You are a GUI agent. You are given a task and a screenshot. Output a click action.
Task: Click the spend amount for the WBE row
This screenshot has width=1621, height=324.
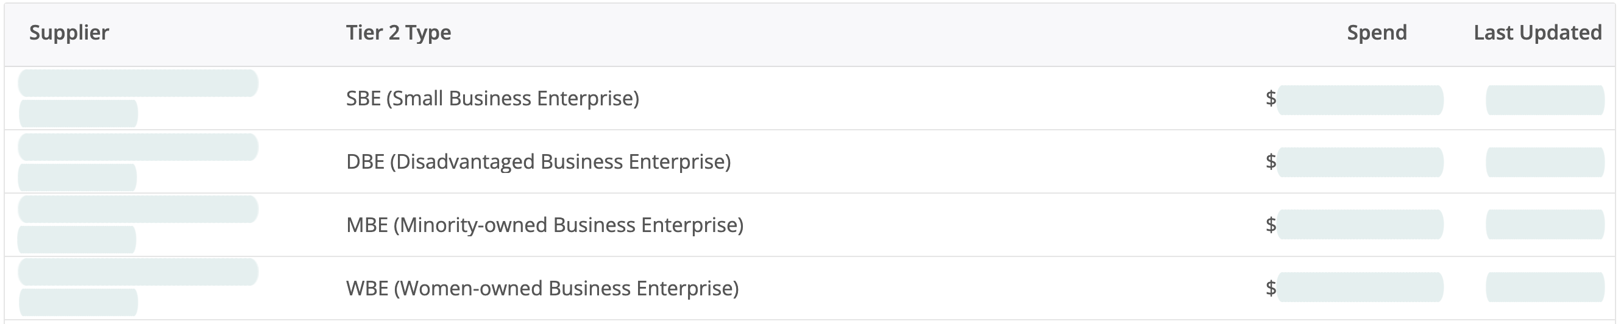[x=1359, y=287]
